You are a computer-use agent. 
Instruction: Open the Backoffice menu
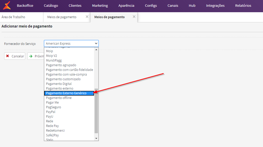25,5
